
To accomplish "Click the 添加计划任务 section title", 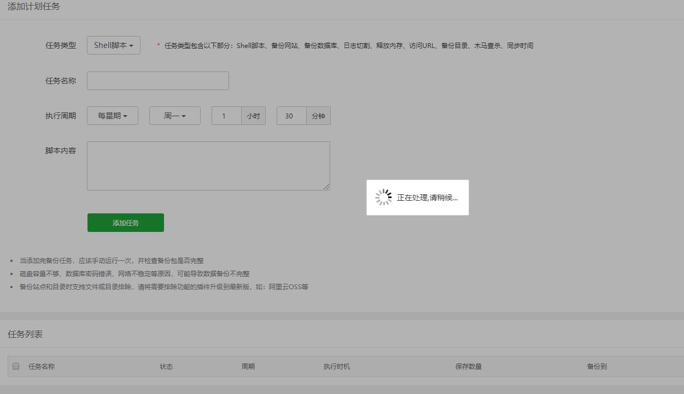I will pyautogui.click(x=34, y=6).
